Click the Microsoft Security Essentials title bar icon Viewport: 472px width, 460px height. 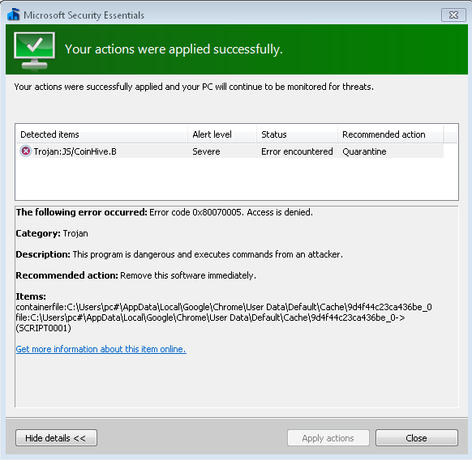[x=14, y=15]
